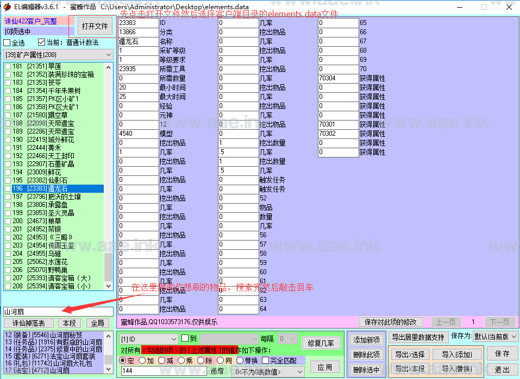This screenshot has width=520, height=379.
Task: Click the 导出>本段 button
Action: click(x=410, y=368)
